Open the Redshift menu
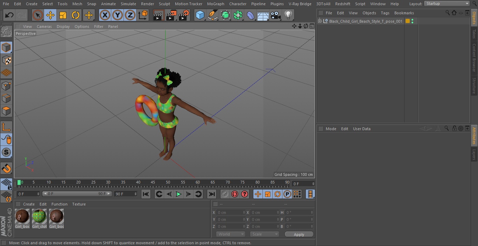The image size is (478, 246). [343, 4]
